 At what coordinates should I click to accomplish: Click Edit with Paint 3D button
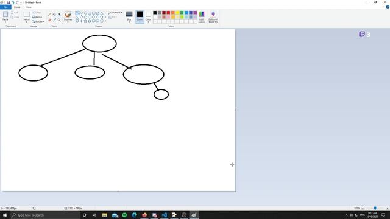(x=213, y=17)
